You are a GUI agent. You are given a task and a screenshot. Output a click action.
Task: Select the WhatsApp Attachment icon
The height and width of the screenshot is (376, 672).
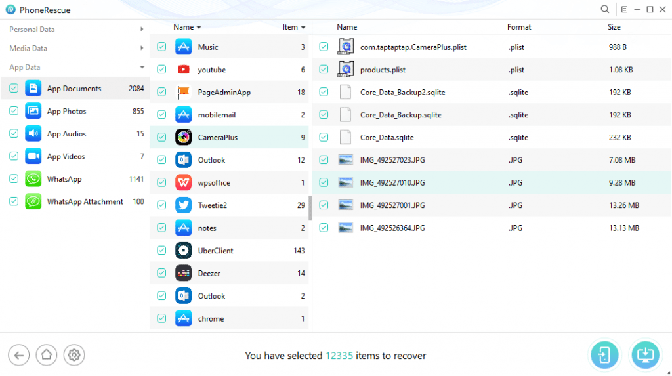pyautogui.click(x=33, y=201)
